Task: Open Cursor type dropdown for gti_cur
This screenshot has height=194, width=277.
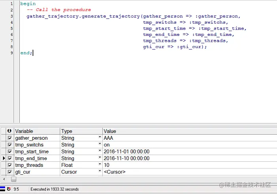Action: (x=100, y=171)
